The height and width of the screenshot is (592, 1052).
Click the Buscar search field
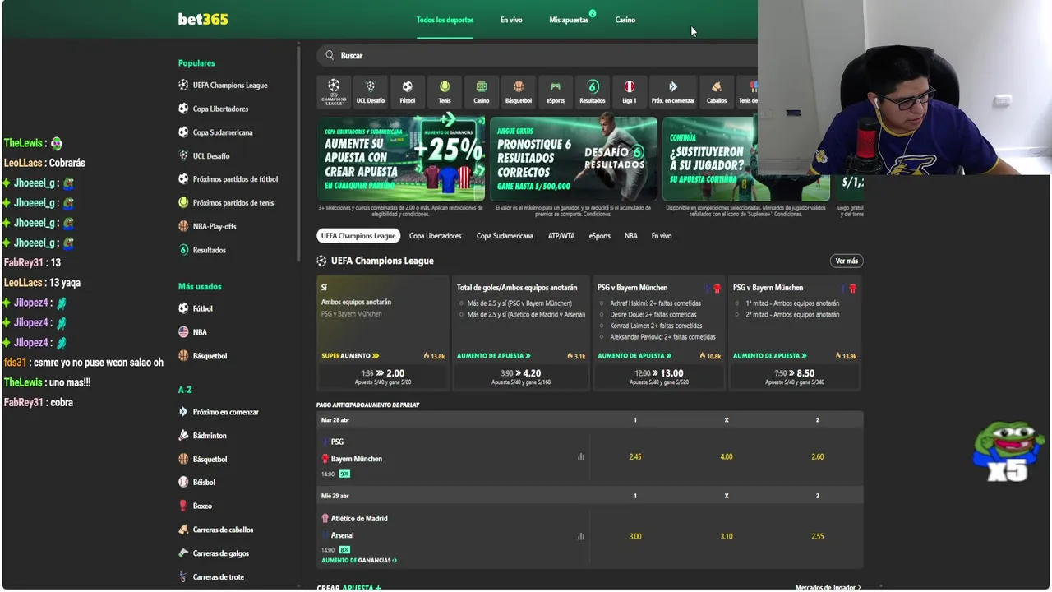pyautogui.click(x=538, y=55)
